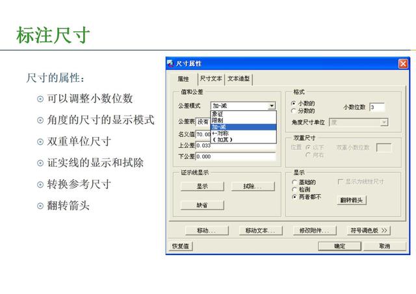
Task: Click the text 尺寸的属性:
Action: tap(55, 78)
